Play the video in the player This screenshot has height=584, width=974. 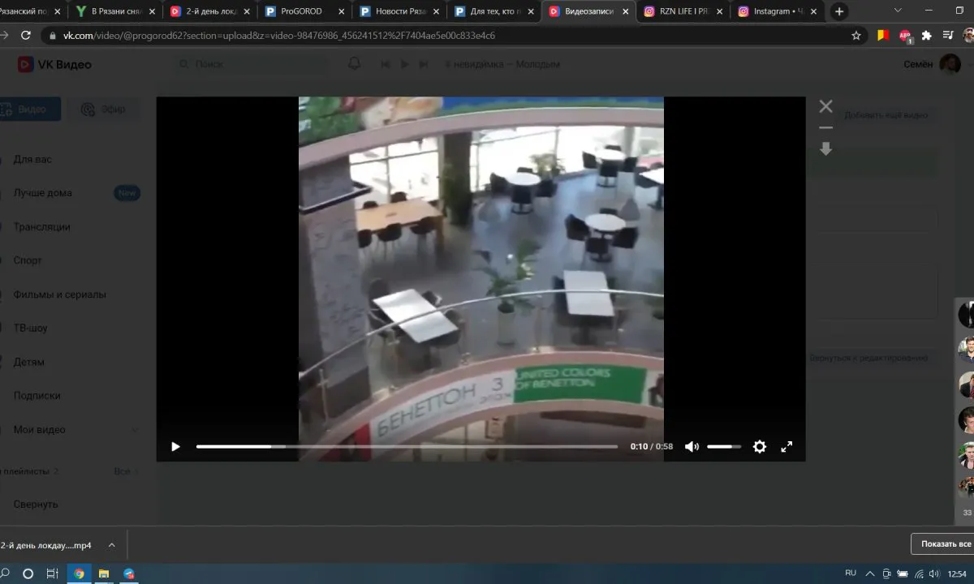coord(175,446)
